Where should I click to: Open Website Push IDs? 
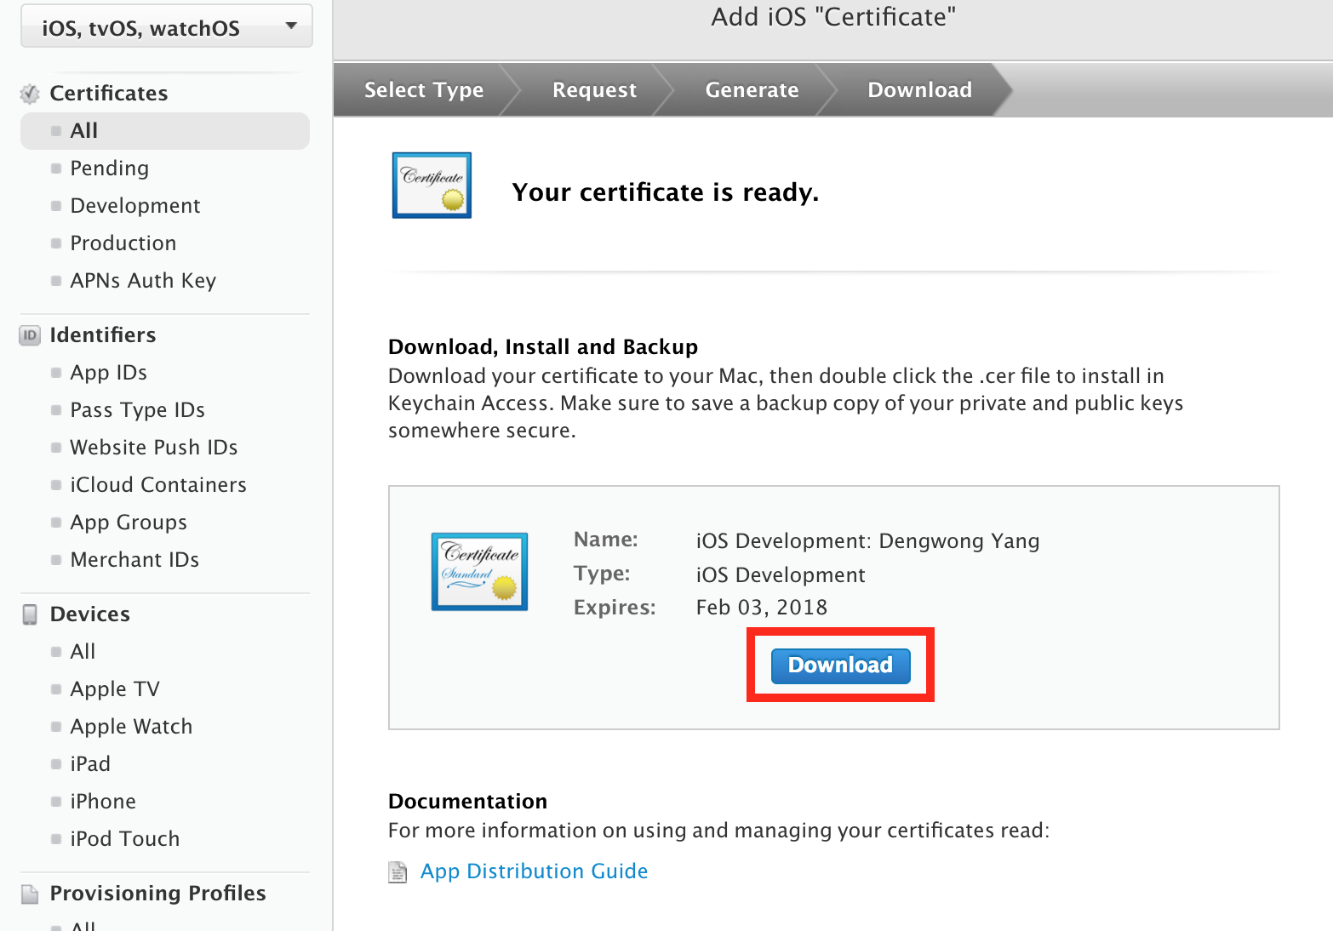154,448
